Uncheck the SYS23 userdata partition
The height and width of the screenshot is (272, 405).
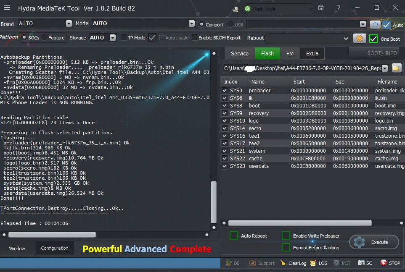(x=225, y=166)
